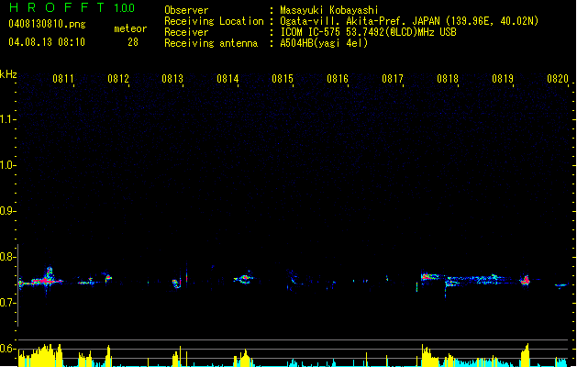Viewport: 577px width, 367px height.
Task: Click the 0.8 kHz axis label
Action: (x=7, y=257)
